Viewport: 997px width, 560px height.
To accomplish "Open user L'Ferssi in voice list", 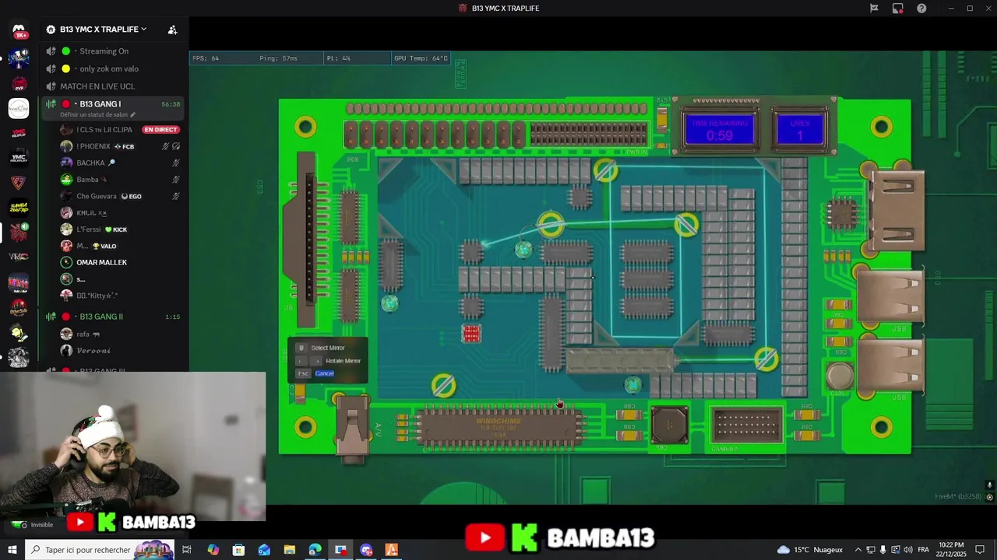I will pyautogui.click(x=121, y=229).
